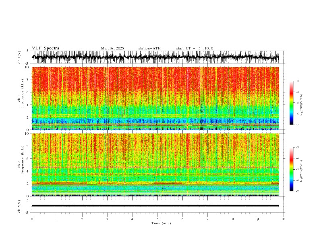Click the ch.3 flat black trace line

pos(155,206)
